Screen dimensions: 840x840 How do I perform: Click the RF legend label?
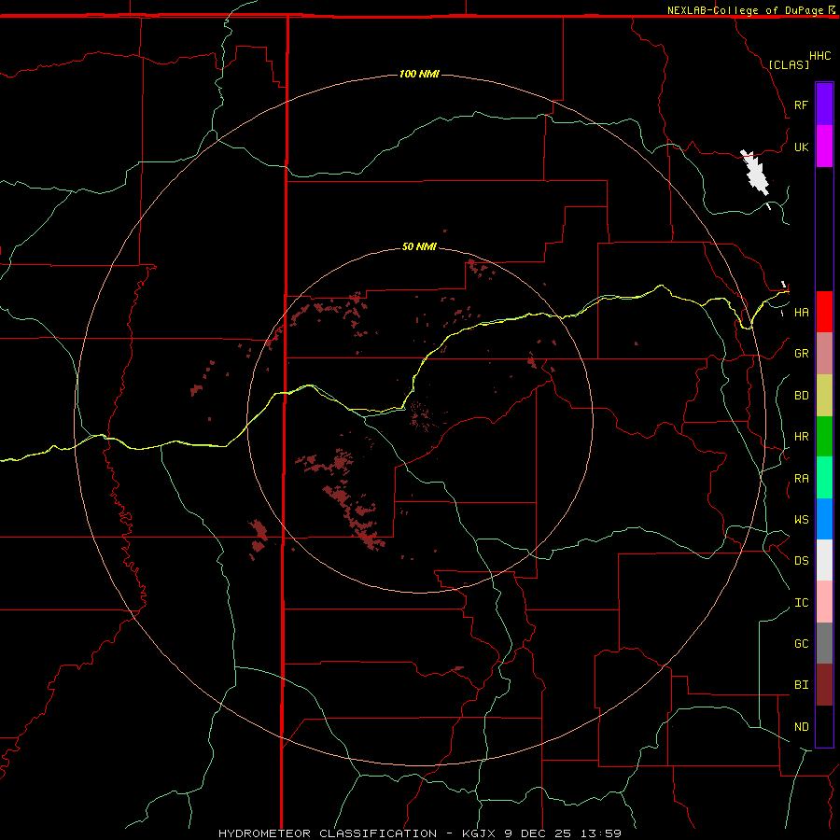coord(801,105)
